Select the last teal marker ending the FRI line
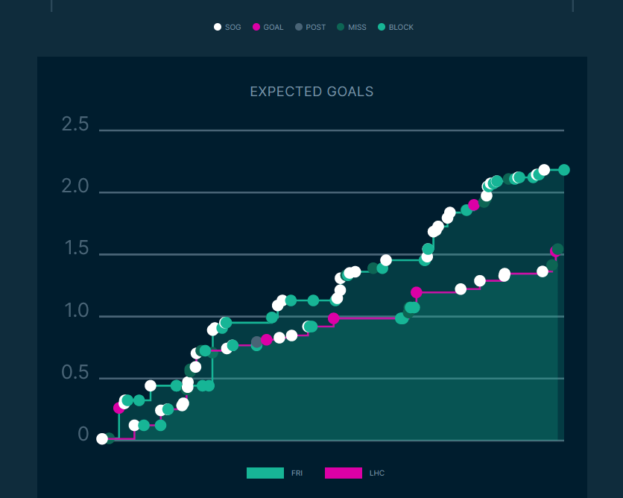Screen dimensions: 623x498 (564, 170)
